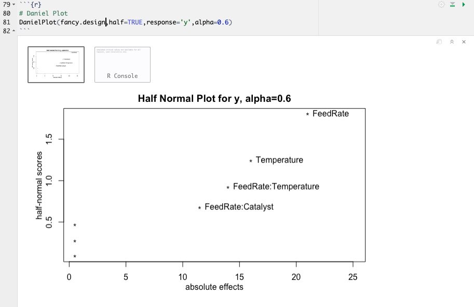Open the R Console output preview
This screenshot has height=307, width=474.
tap(122, 64)
